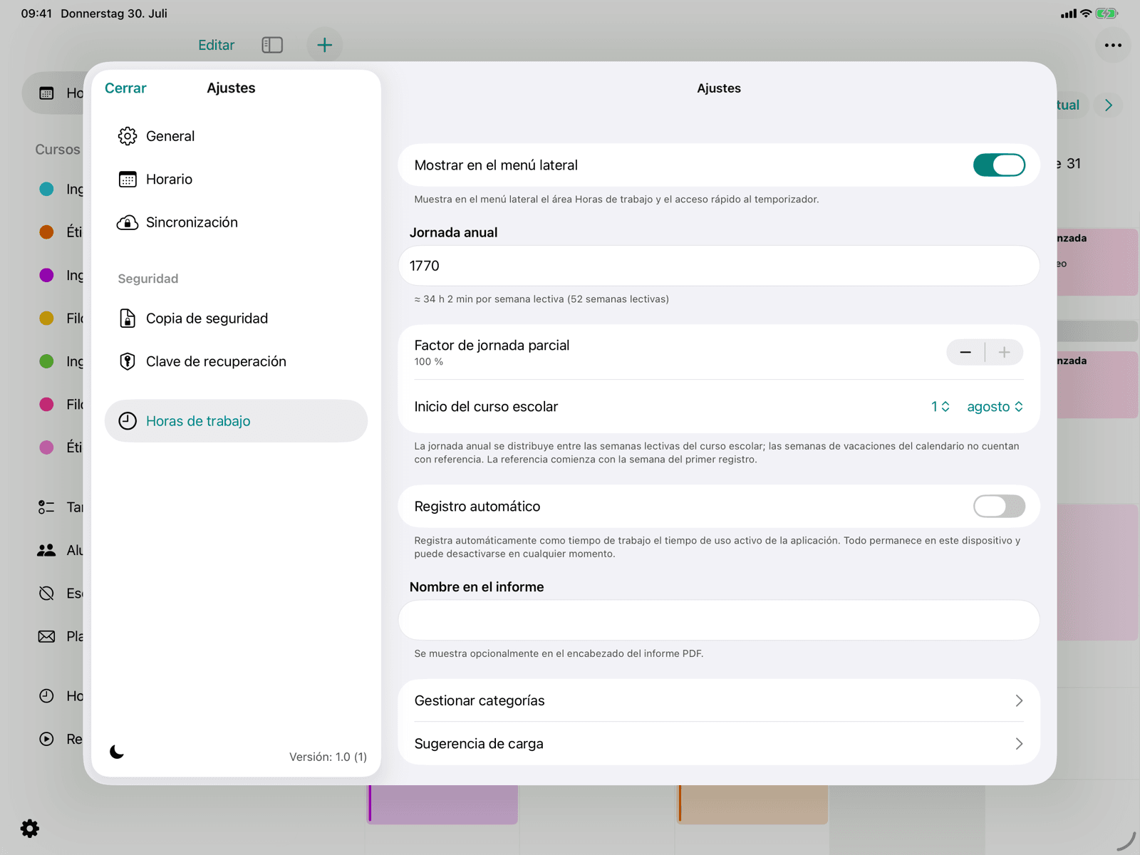Image resolution: width=1140 pixels, height=855 pixels.
Task: Click Editar in the top toolbar
Action: pos(216,45)
